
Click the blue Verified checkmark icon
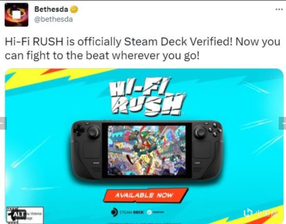[149, 212]
